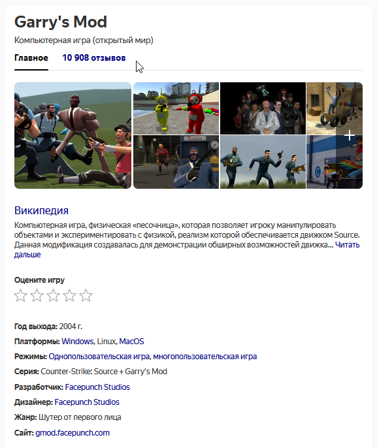Open многопользовательская игра mode link
This screenshot has width=377, height=448.
point(205,357)
